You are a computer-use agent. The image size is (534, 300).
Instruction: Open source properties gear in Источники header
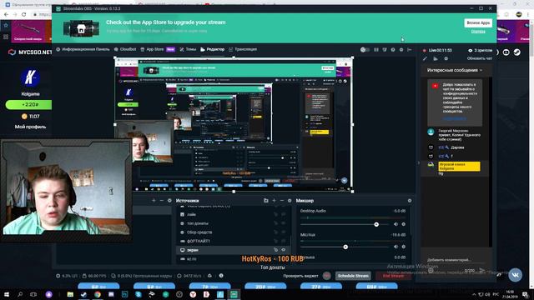(x=290, y=201)
